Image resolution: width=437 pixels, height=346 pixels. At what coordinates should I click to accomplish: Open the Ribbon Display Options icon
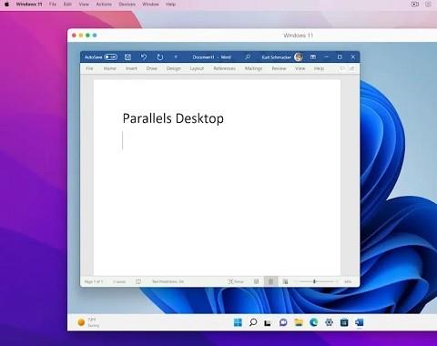[313, 56]
